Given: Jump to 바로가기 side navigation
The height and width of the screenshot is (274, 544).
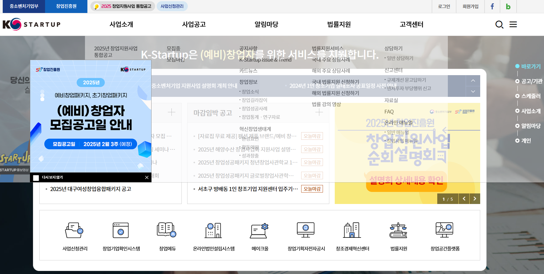Looking at the screenshot, I should 528,66.
